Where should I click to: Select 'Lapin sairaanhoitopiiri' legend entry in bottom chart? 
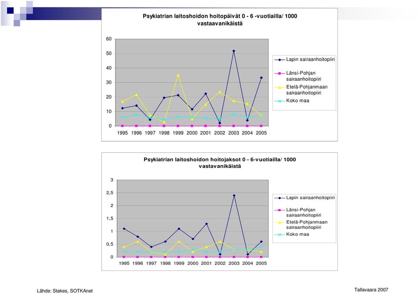point(304,197)
